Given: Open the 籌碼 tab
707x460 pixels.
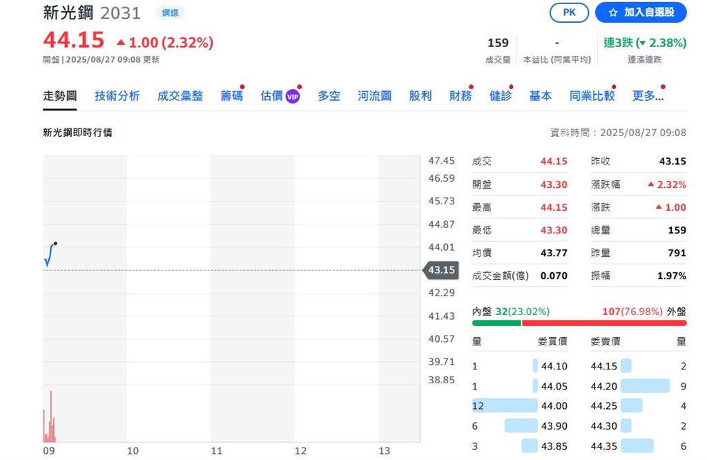Looking at the screenshot, I should pyautogui.click(x=232, y=96).
